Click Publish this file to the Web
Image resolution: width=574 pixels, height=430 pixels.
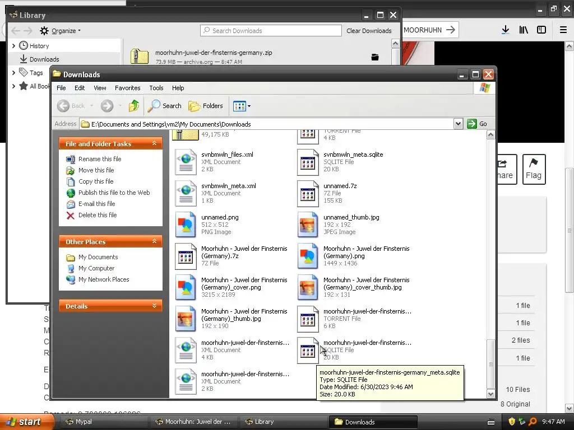(x=114, y=193)
